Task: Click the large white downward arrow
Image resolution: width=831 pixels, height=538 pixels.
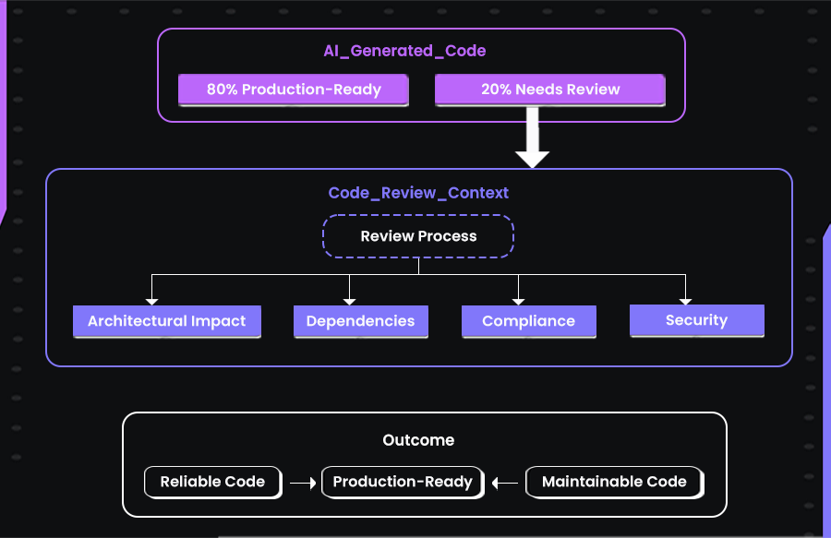Action: [531, 137]
